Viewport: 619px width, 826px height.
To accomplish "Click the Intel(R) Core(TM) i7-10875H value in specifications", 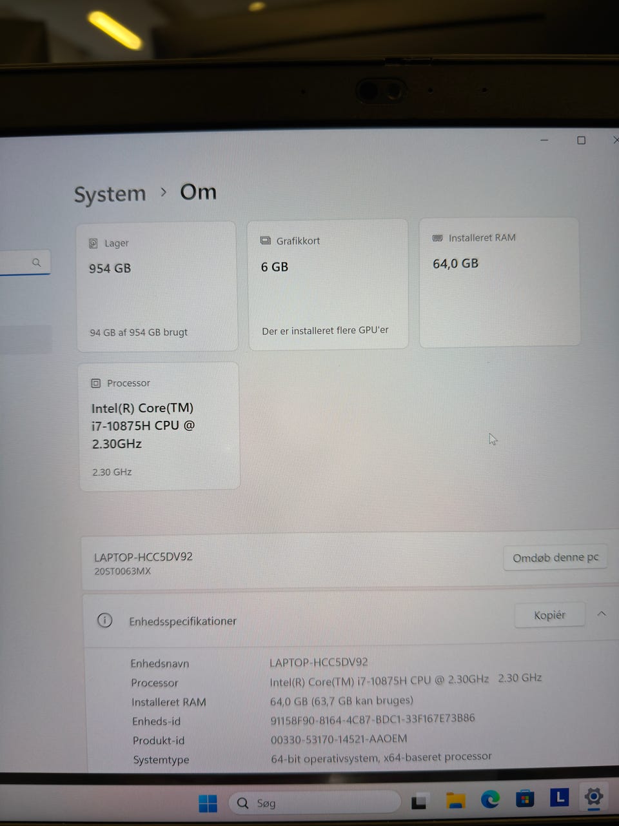I will 406,680.
